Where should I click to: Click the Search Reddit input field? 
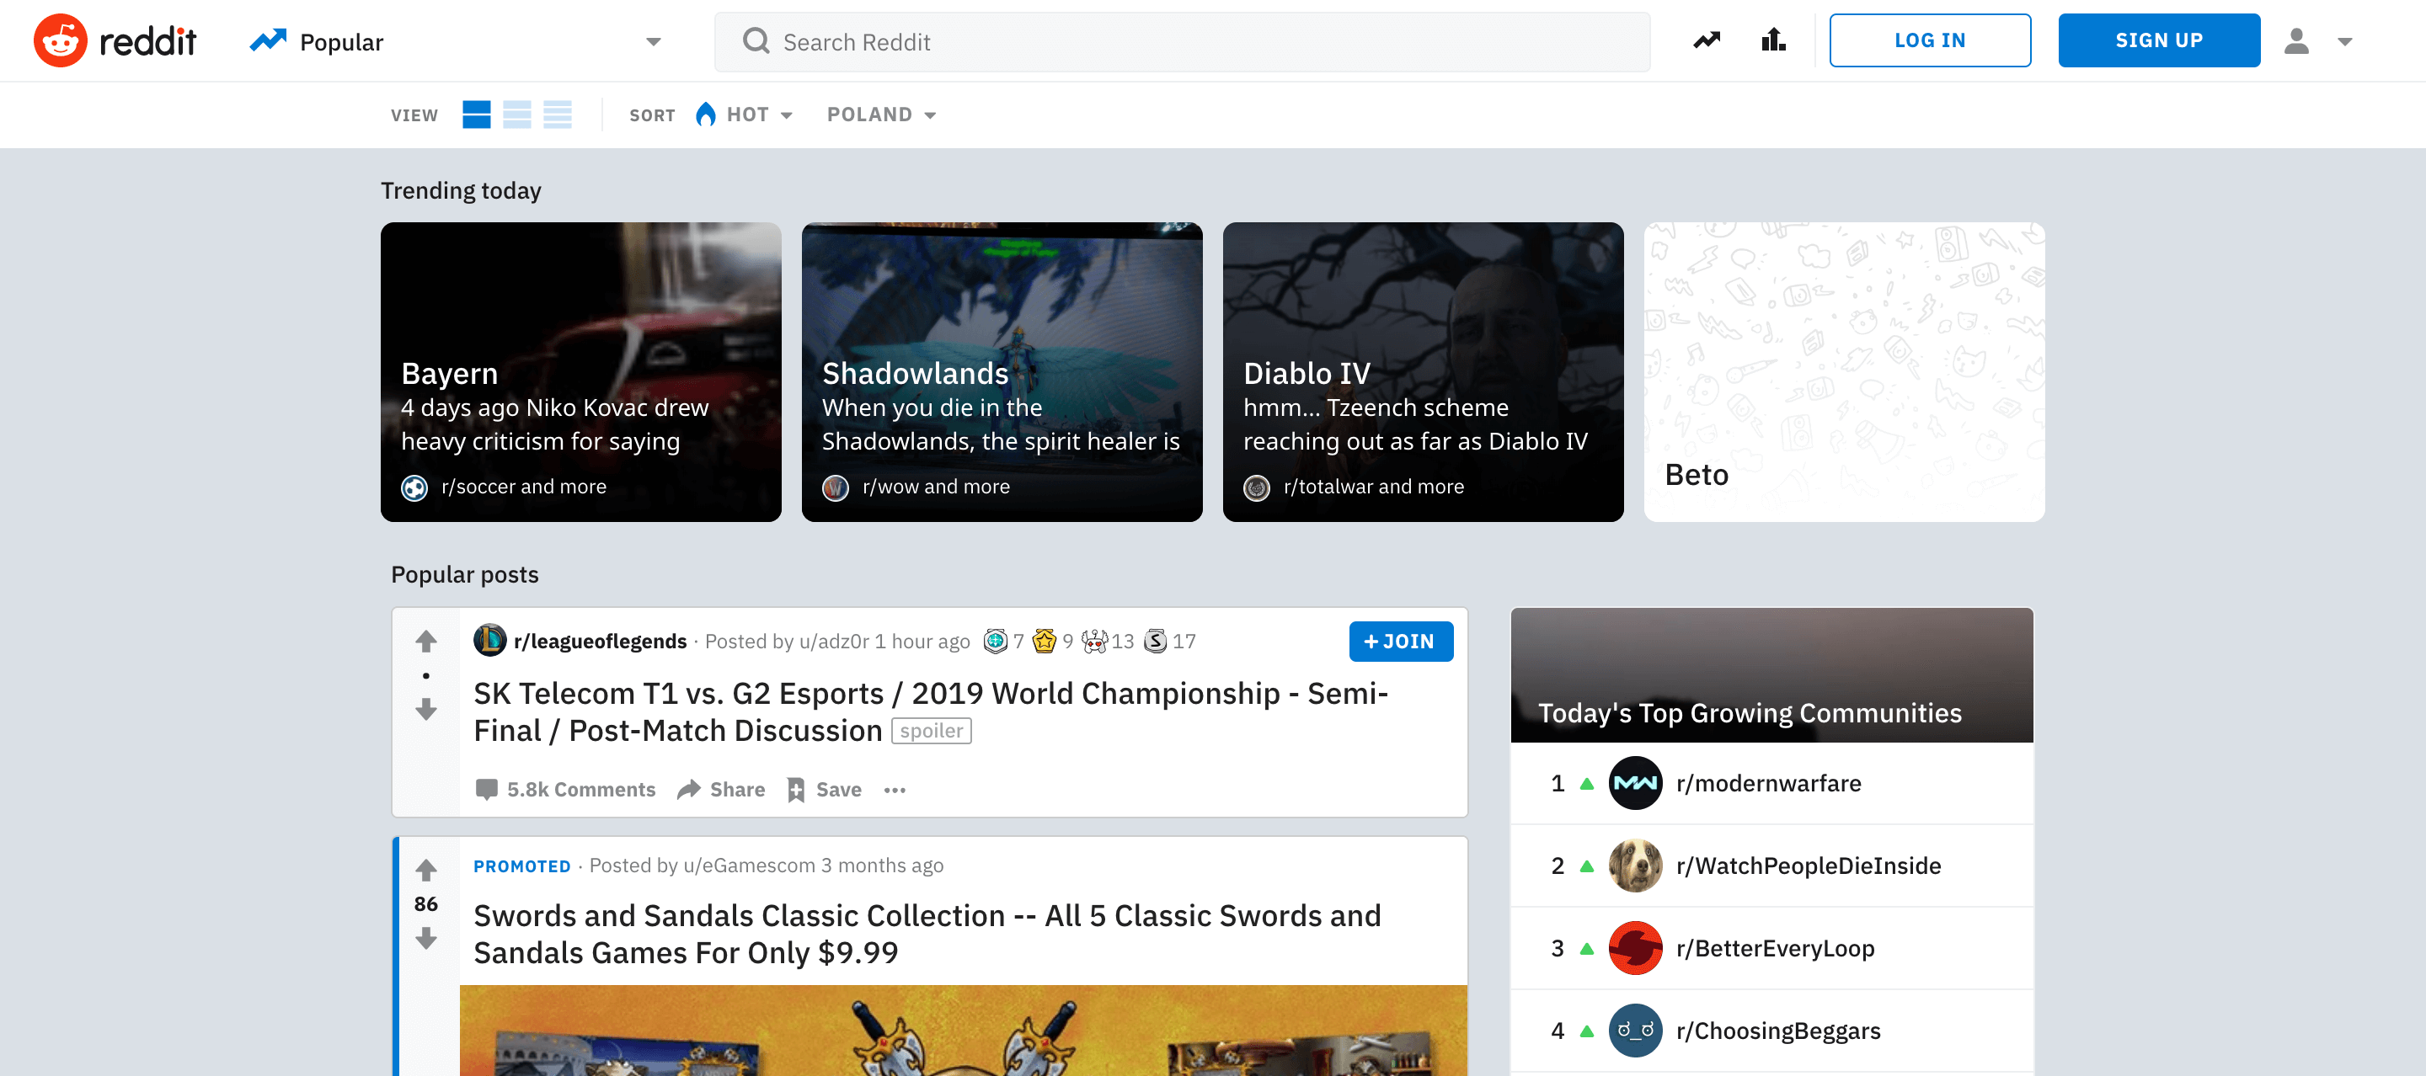(1182, 41)
